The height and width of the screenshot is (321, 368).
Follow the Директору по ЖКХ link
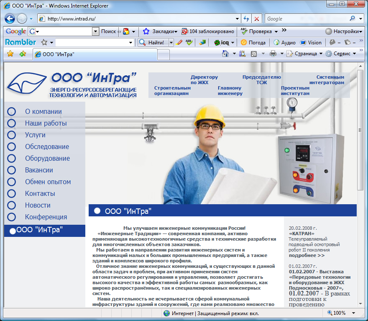pos(204,80)
